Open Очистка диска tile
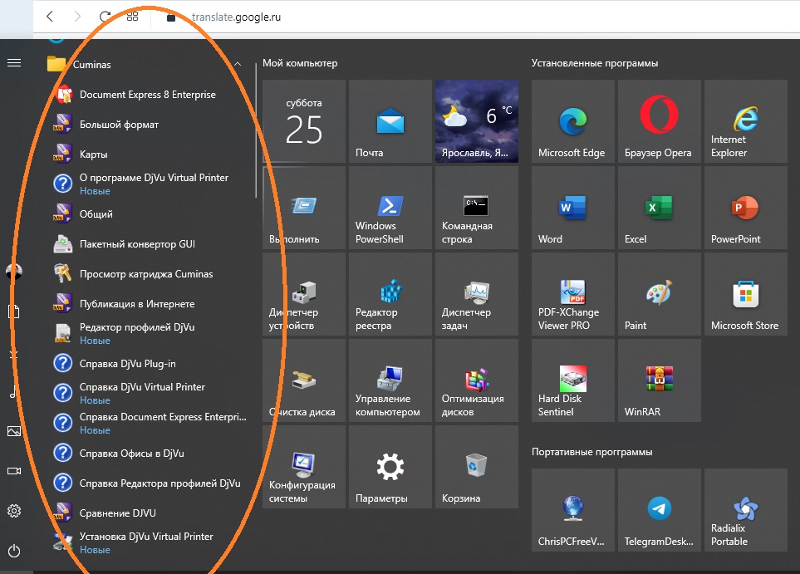The width and height of the screenshot is (800, 574). [x=304, y=380]
